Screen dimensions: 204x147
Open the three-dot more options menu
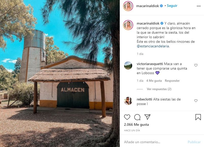click(x=198, y=6)
